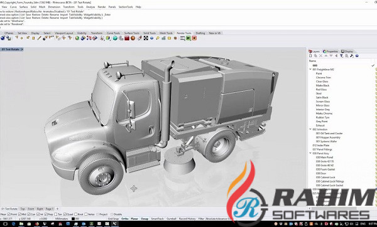377x227 pixels.
Task: Select the Chrome Trim layer
Action: [324, 77]
